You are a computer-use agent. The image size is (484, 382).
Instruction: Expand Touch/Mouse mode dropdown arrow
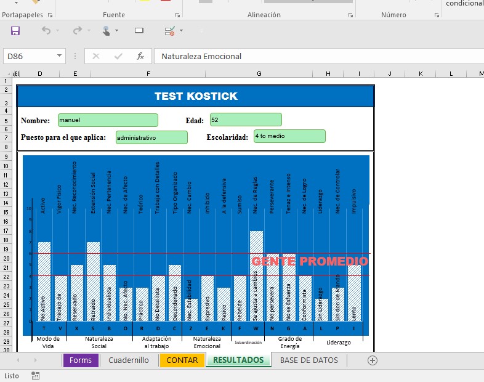click(116, 31)
